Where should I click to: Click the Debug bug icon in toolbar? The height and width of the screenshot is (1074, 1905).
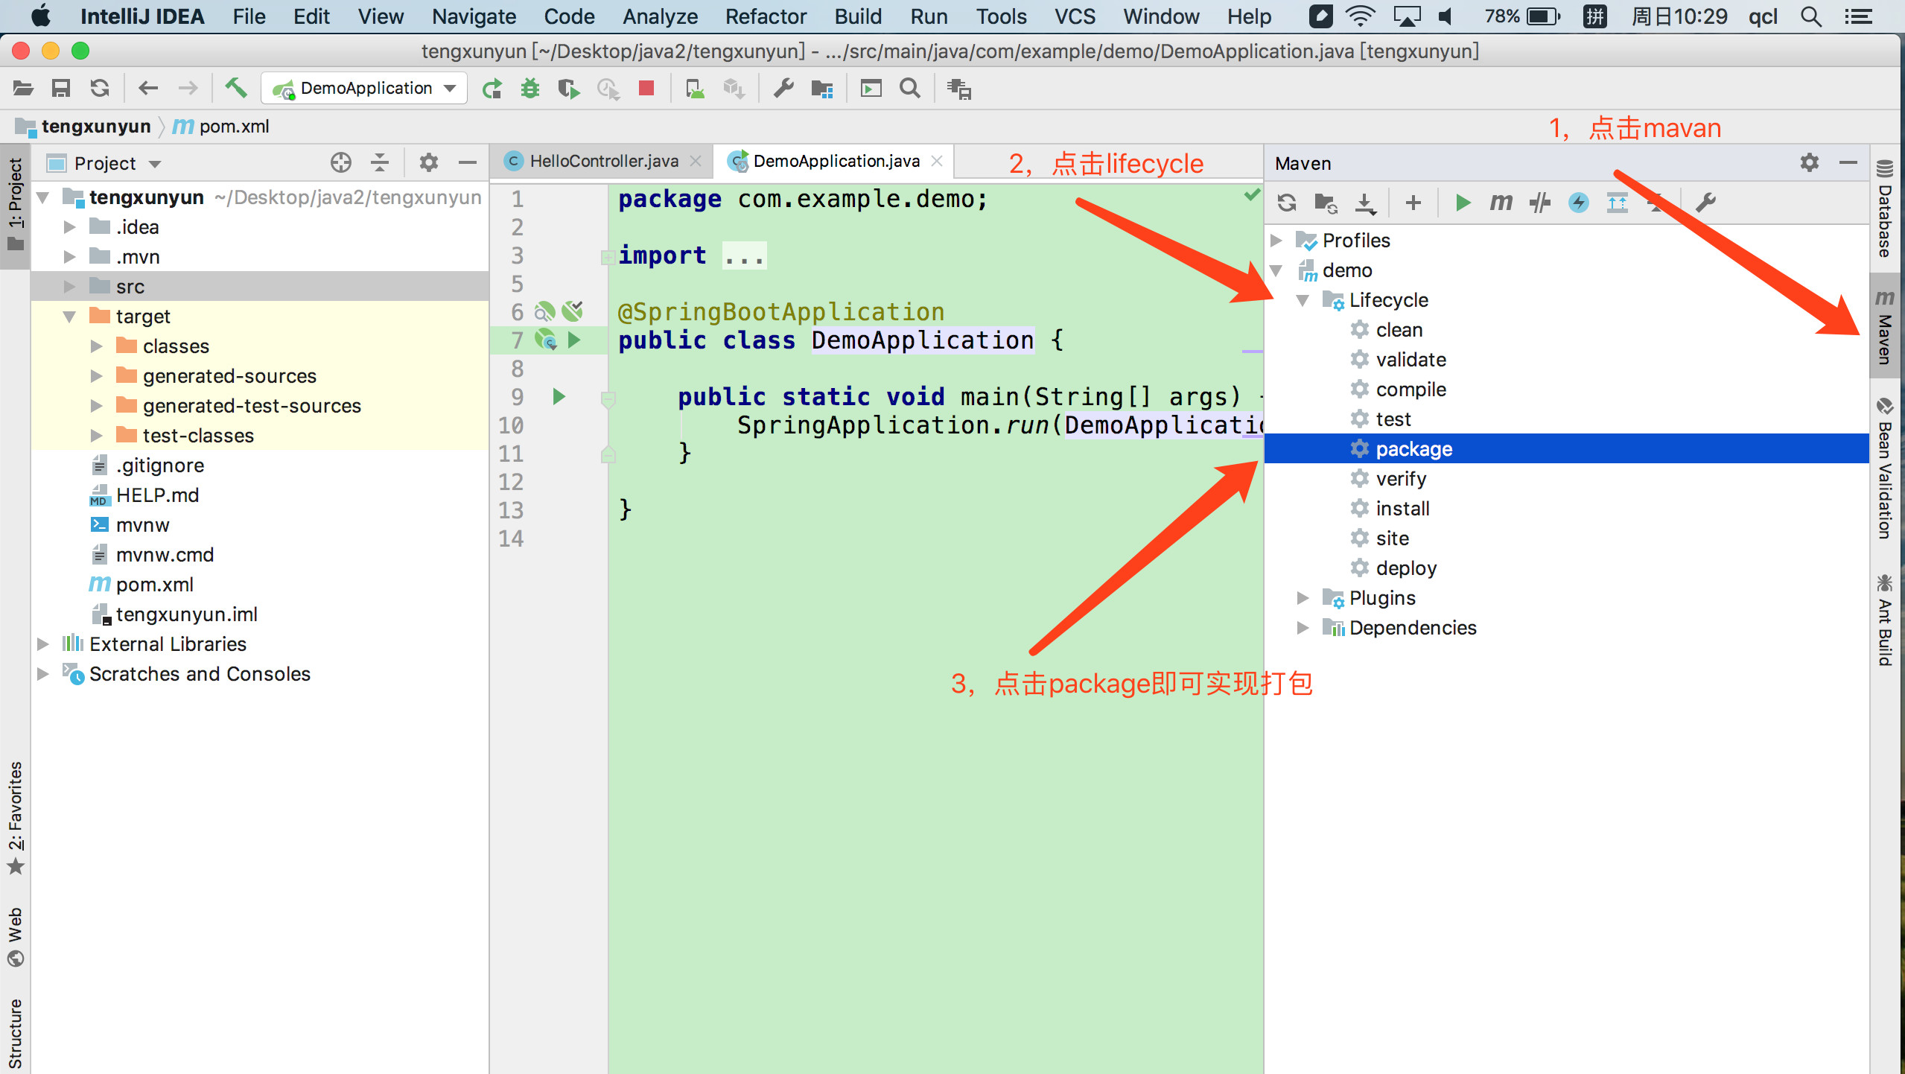(x=530, y=89)
